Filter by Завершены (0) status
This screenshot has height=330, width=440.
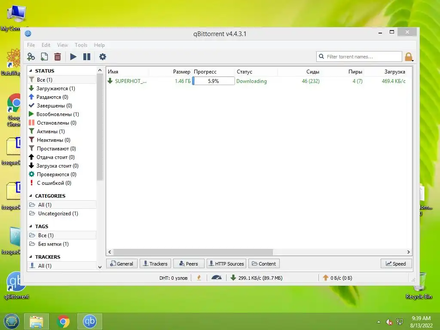[x=55, y=106]
